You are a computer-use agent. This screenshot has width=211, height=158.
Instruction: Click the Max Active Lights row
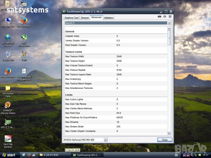(116, 99)
